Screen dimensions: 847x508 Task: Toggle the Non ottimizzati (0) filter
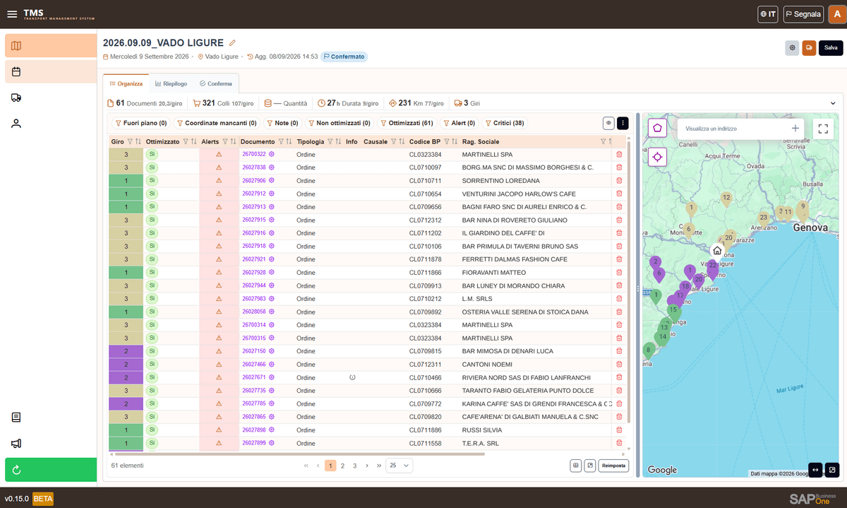point(339,123)
